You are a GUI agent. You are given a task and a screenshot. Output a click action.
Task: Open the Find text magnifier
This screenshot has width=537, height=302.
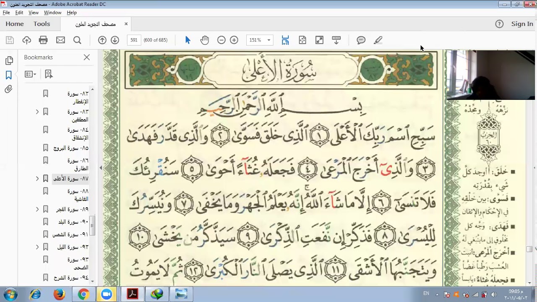(x=77, y=40)
